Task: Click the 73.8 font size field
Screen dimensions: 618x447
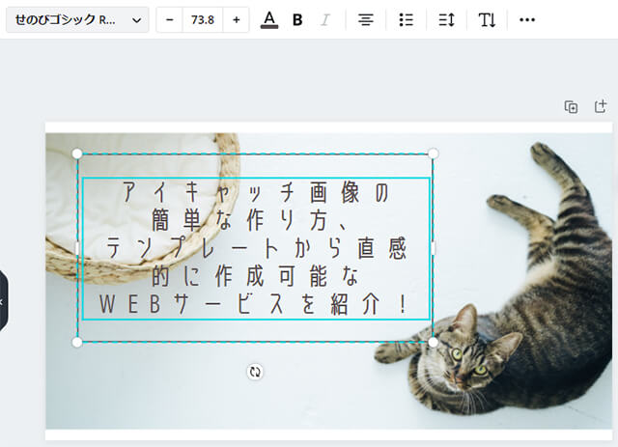Action: (x=203, y=19)
